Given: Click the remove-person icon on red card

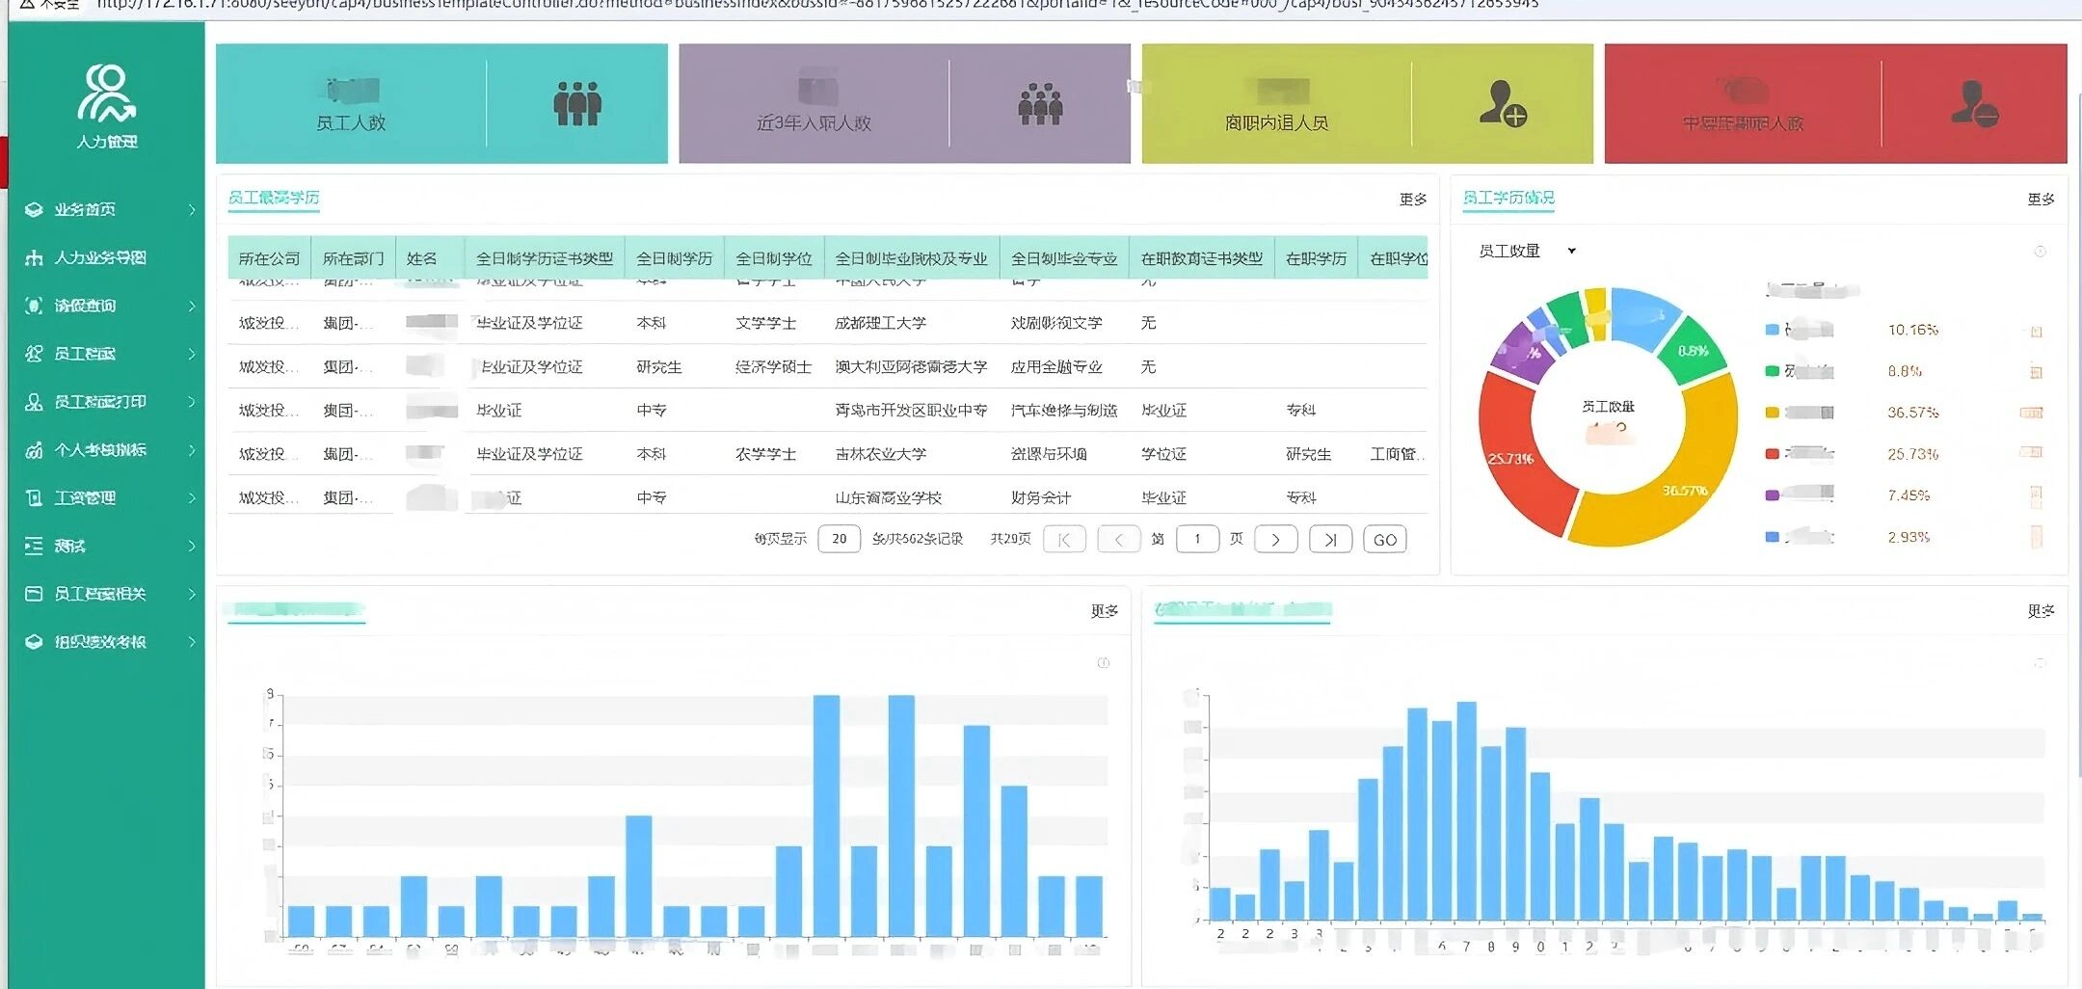Looking at the screenshot, I should tap(1973, 103).
